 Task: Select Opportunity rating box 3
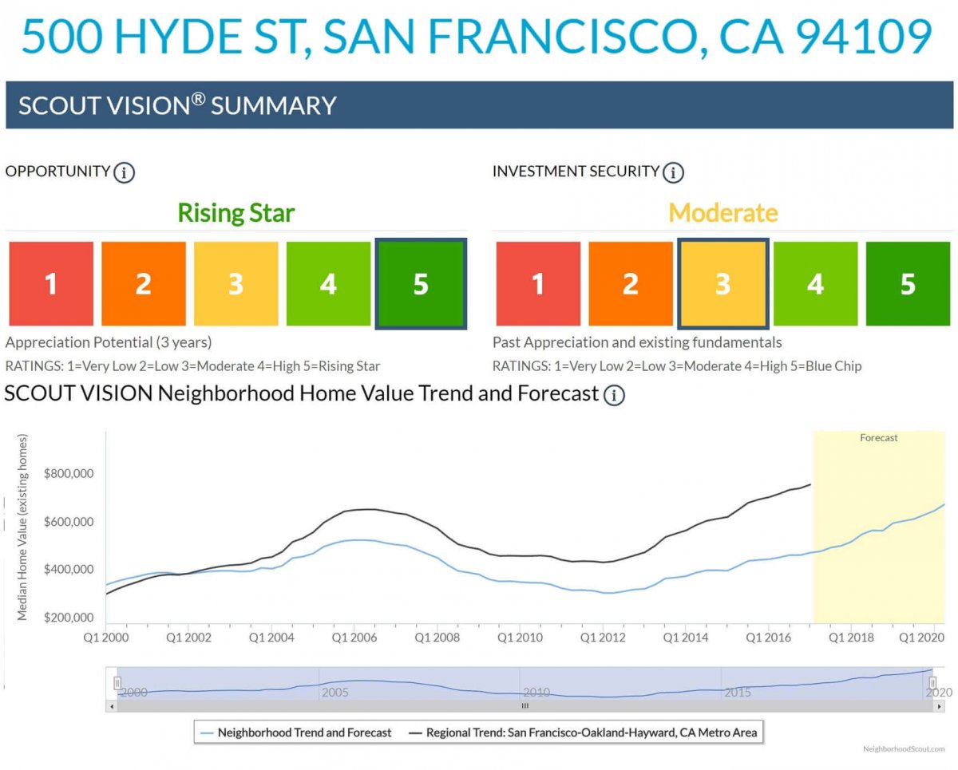pos(236,284)
